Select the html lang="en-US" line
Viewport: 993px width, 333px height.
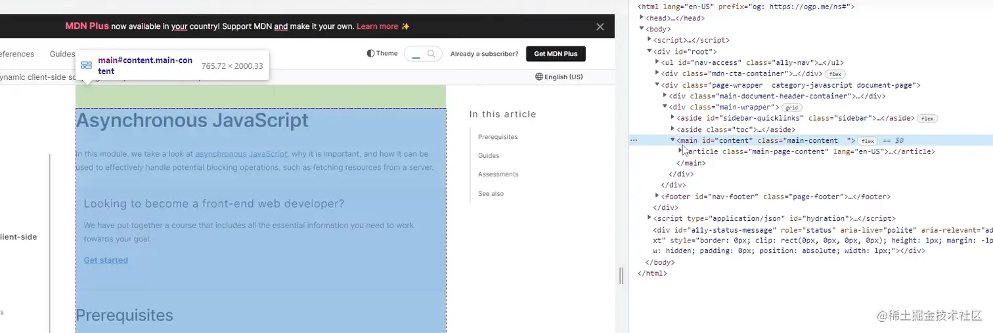[x=745, y=7]
